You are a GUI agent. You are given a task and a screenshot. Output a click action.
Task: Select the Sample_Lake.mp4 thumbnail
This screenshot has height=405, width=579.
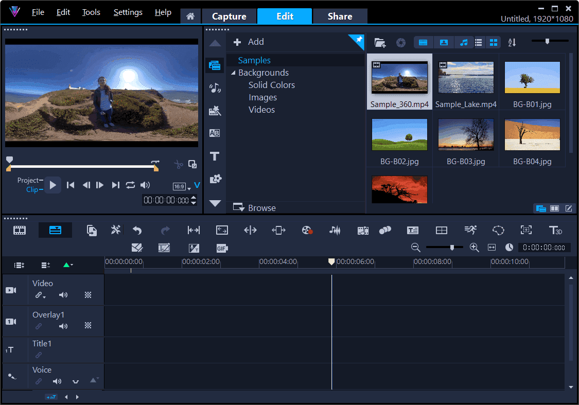[466, 82]
